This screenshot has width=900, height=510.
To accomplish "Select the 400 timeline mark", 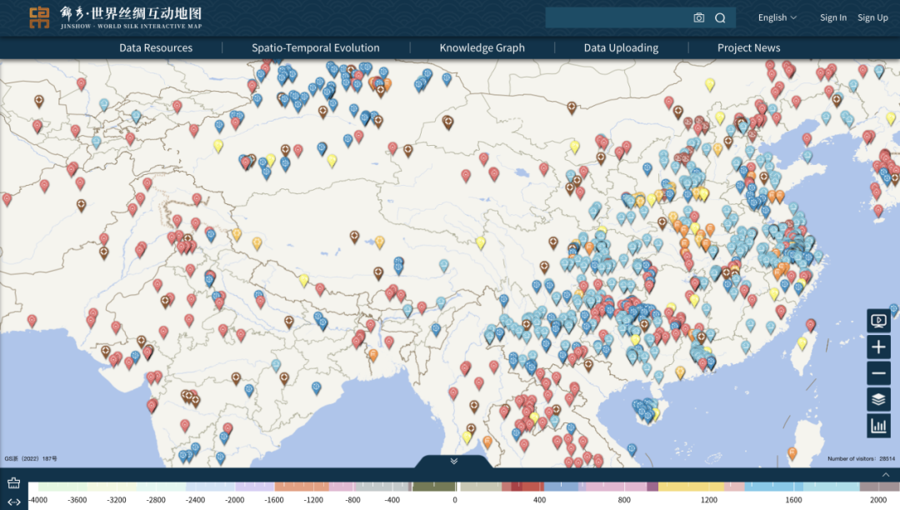I will click(x=539, y=500).
